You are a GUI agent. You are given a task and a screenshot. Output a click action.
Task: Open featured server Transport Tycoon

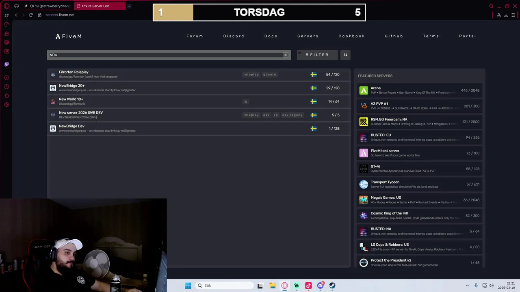coord(419,184)
